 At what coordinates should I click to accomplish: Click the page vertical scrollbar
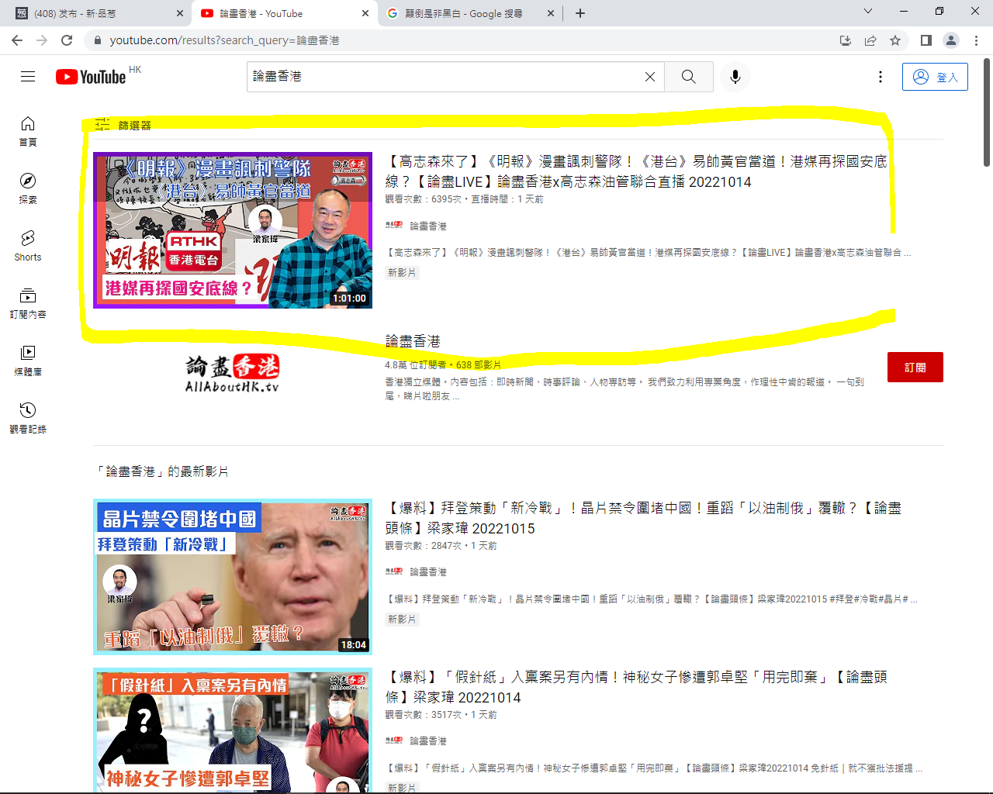point(987,112)
